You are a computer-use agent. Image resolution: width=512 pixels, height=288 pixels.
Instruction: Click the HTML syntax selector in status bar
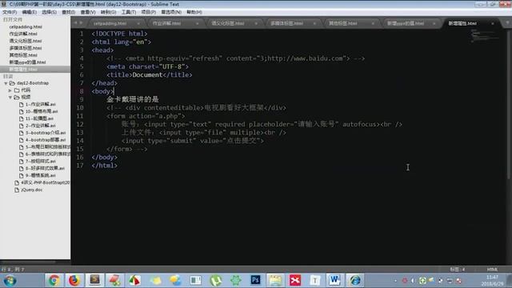coord(492,270)
